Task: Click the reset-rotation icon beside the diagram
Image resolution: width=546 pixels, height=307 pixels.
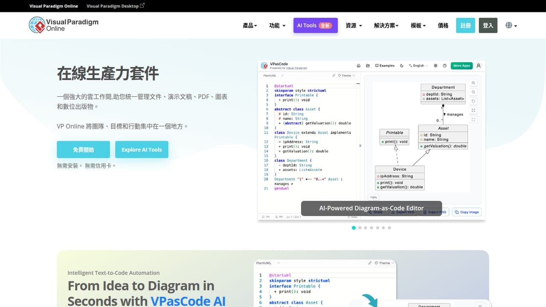Action: click(473, 101)
